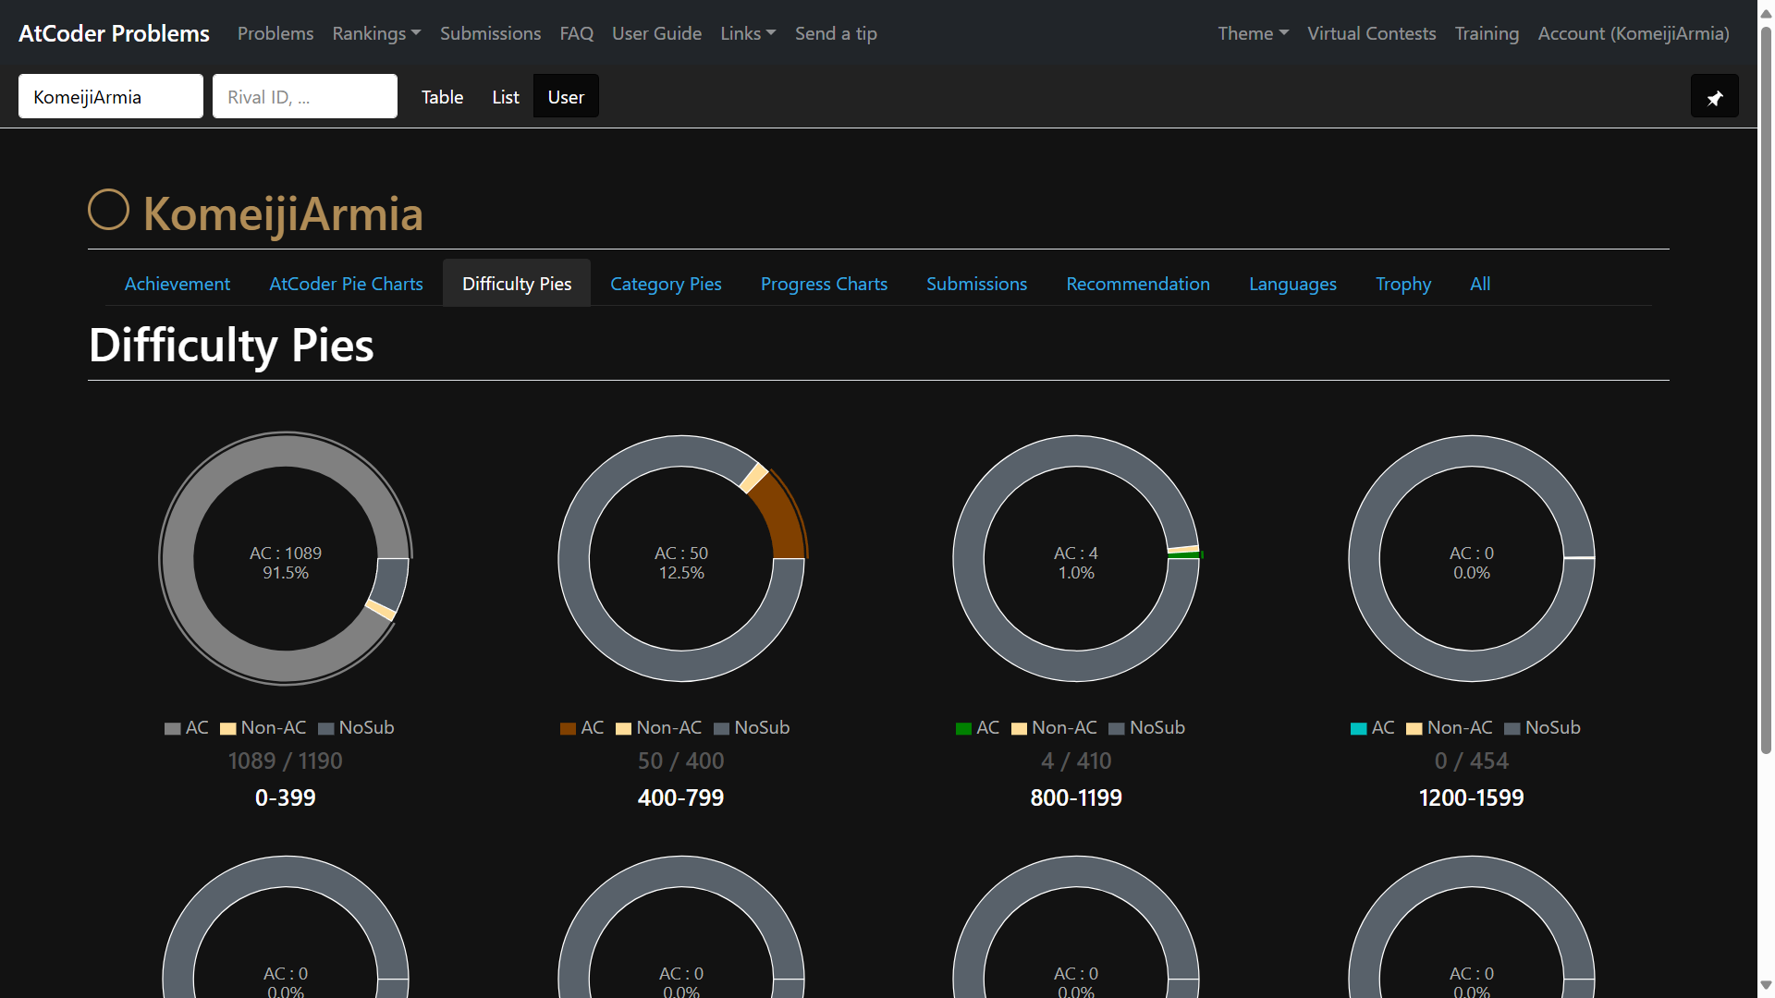Screen dimensions: 1775x998
Task: Open the Trophy tab
Action: click(x=1402, y=284)
